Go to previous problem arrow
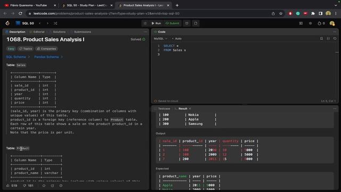 40,23
